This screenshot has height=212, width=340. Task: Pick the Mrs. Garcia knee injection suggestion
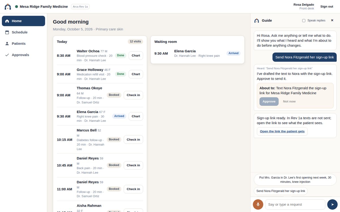295,180
